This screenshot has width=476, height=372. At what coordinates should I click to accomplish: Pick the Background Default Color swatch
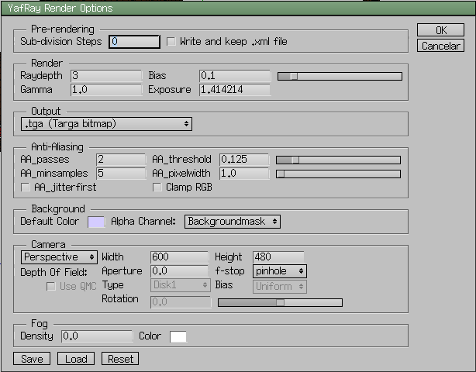(x=96, y=222)
